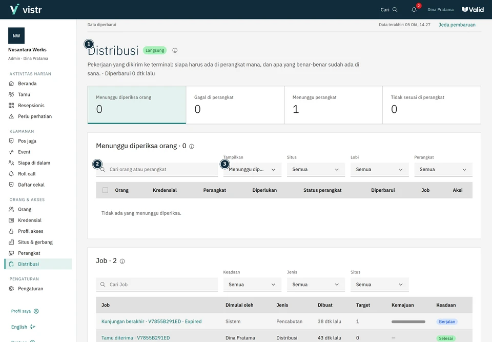492x342 pixels.
Task: Open the Perangkat filter dropdown
Action: tap(443, 170)
